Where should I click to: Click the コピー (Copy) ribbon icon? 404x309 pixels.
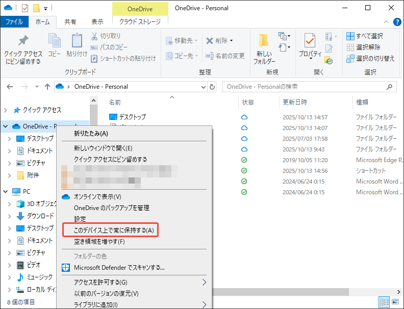55,41
